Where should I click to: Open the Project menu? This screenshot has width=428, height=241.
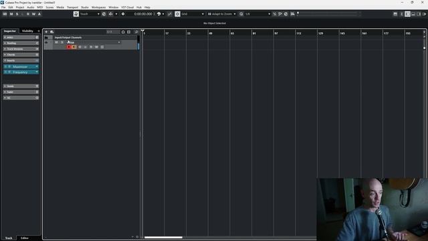pos(20,7)
